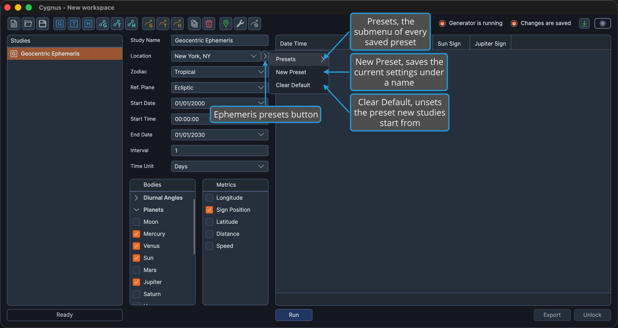Open the Location dropdown showing New York, NY
The image size is (618, 328).
[x=216, y=56]
